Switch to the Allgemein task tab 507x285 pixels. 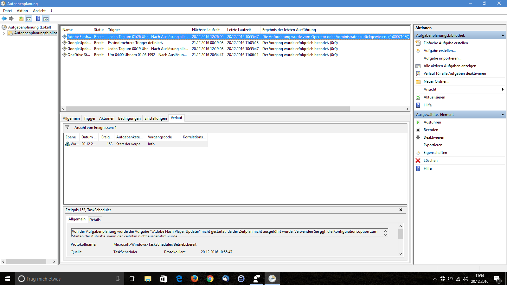(71, 118)
